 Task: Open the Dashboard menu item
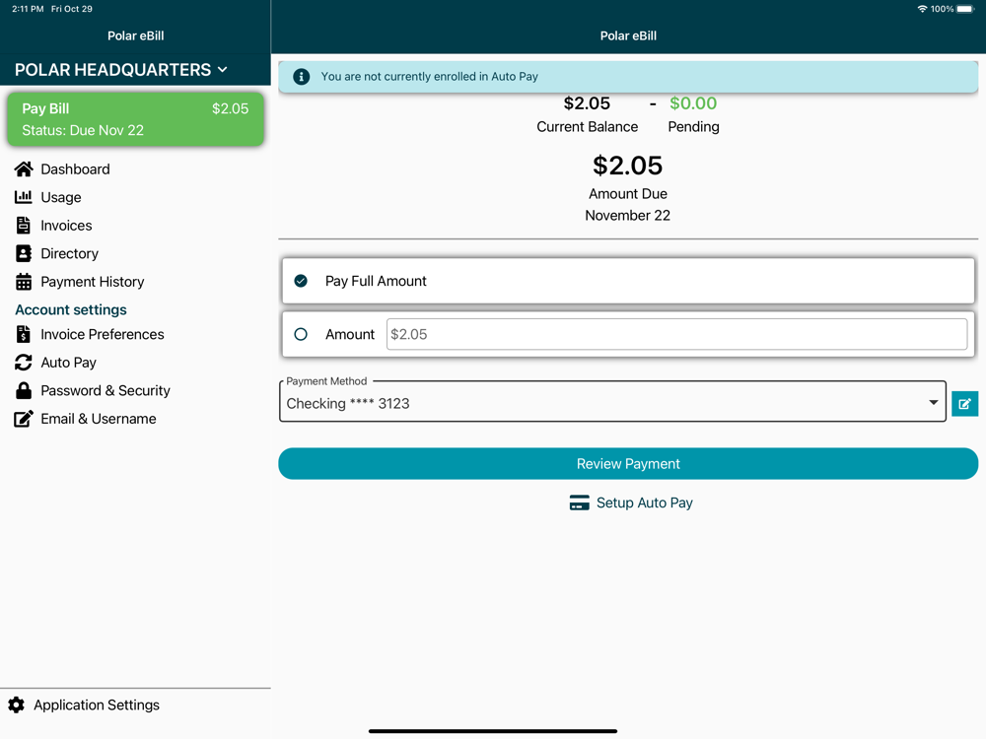pos(76,169)
